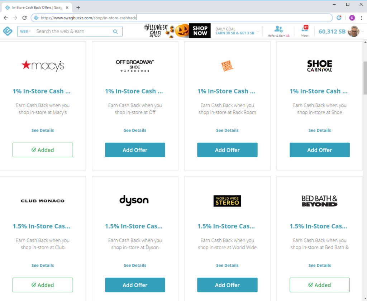Image resolution: width=367 pixels, height=301 pixels.
Task: See Details for Rack Room offer
Action: (x=227, y=130)
